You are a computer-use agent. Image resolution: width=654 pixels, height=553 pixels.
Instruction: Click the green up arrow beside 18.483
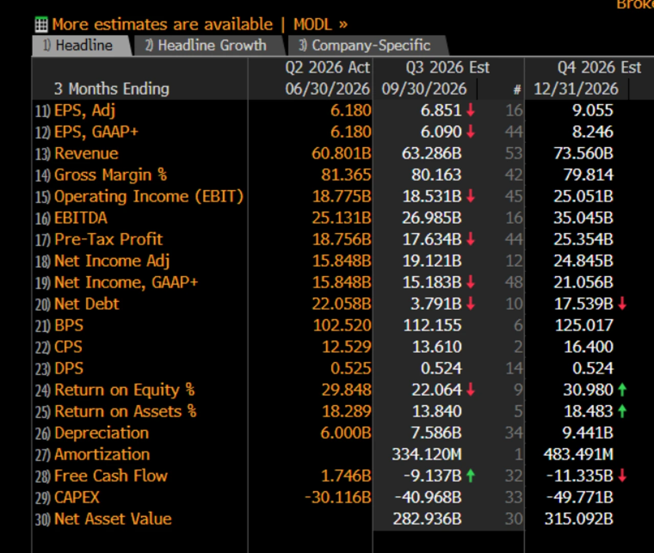pyautogui.click(x=622, y=411)
